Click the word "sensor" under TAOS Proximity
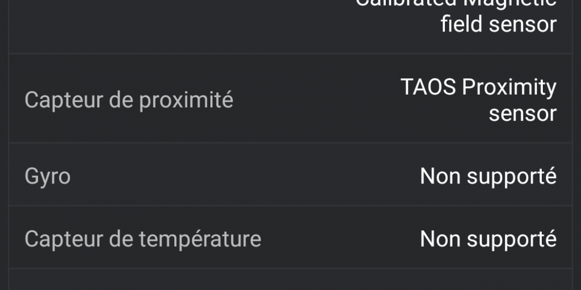581x290 pixels. [x=522, y=113]
